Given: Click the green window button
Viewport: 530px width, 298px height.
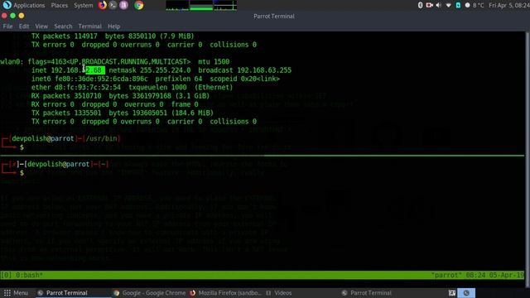Looking at the screenshot, I should coord(13,16).
